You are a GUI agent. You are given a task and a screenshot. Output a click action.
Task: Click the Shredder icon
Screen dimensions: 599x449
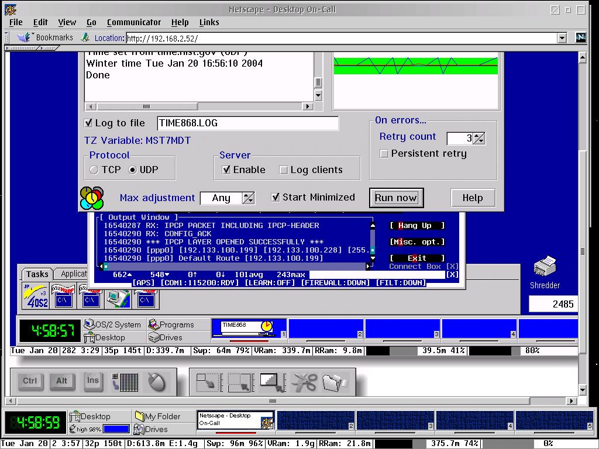[545, 266]
